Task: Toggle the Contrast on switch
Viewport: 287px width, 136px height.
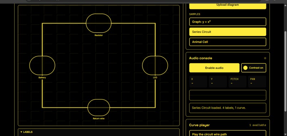Action: (x=254, y=68)
